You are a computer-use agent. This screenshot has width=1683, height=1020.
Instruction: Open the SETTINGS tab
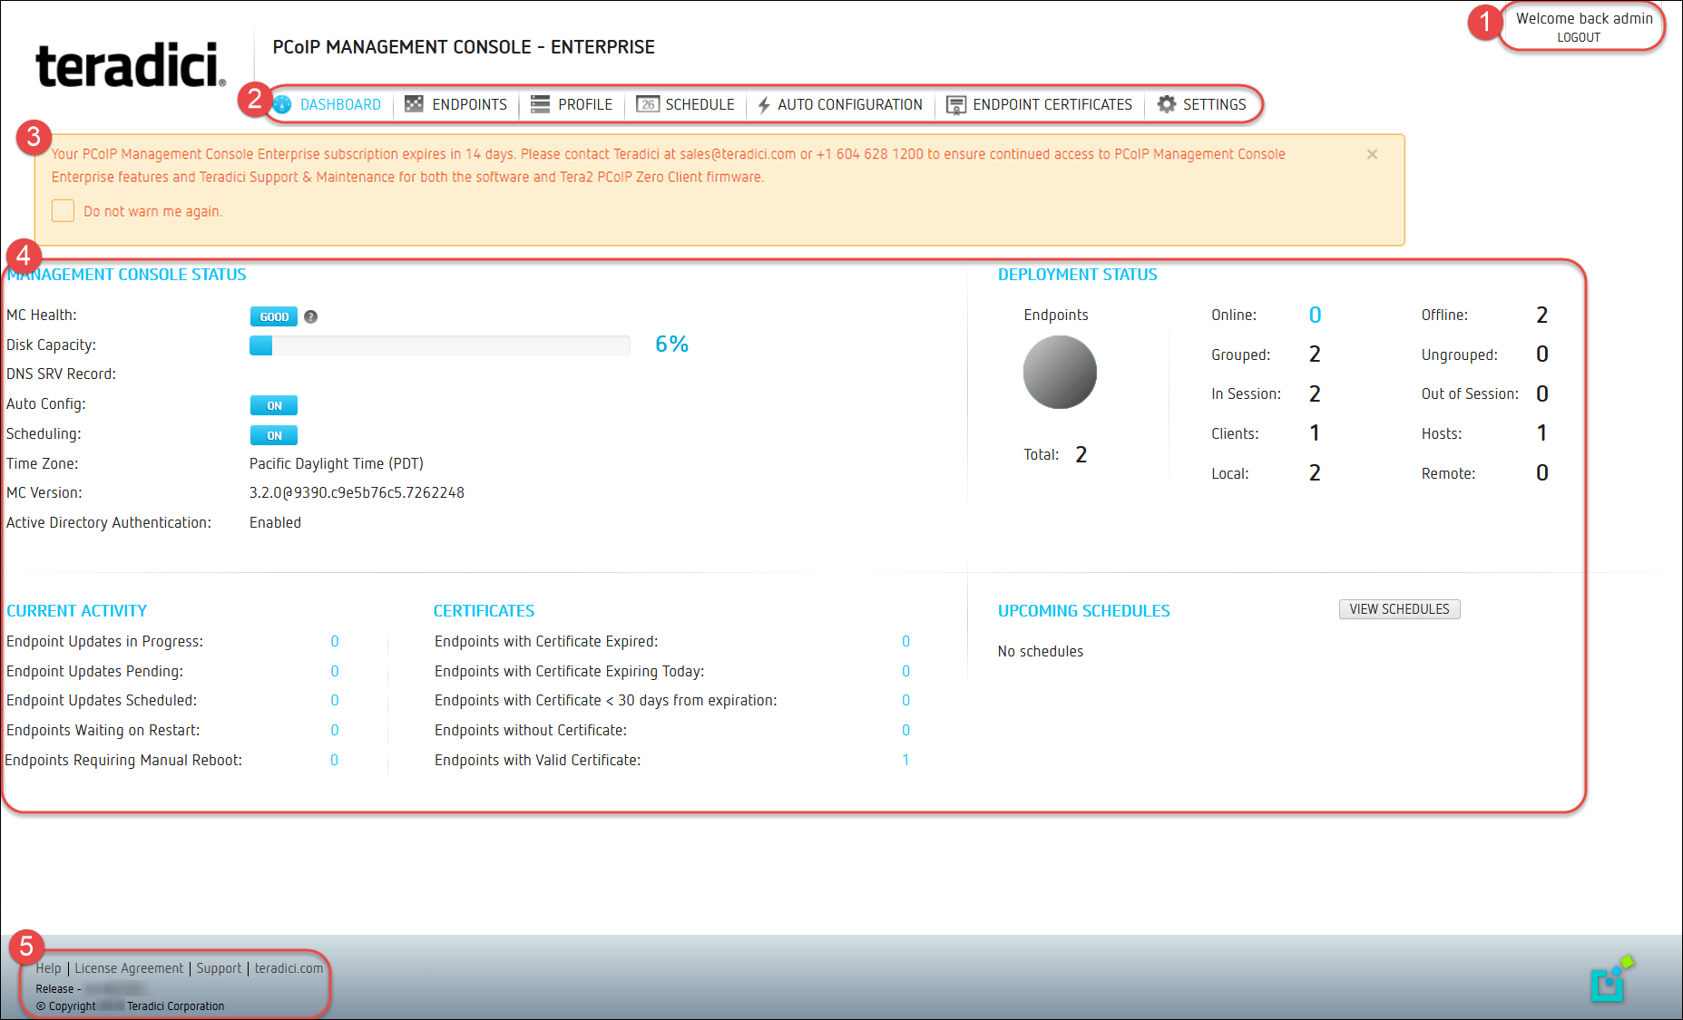(1214, 104)
